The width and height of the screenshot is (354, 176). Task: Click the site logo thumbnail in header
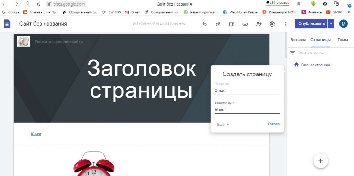(23, 41)
